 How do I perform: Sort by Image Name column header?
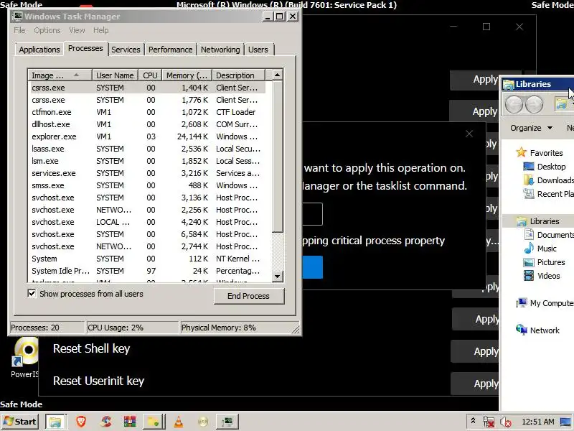60,75
